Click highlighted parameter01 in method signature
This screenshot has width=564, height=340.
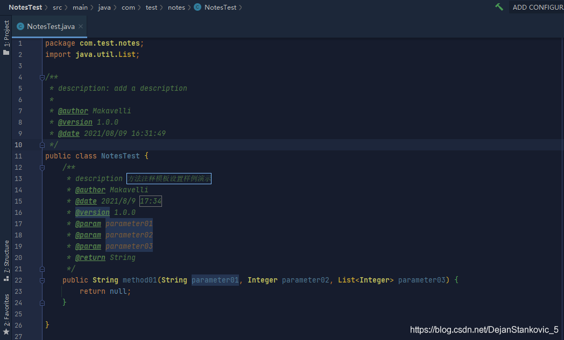[x=215, y=280]
